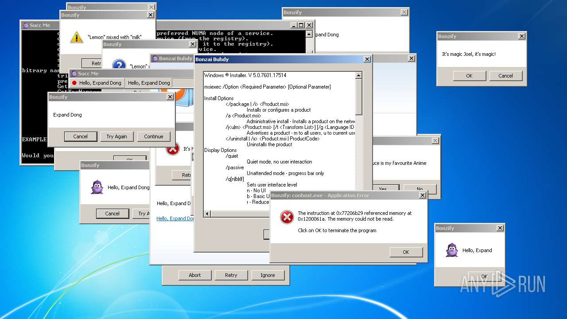
Task: Click No in the favourite Anime dialog
Action: (420, 189)
